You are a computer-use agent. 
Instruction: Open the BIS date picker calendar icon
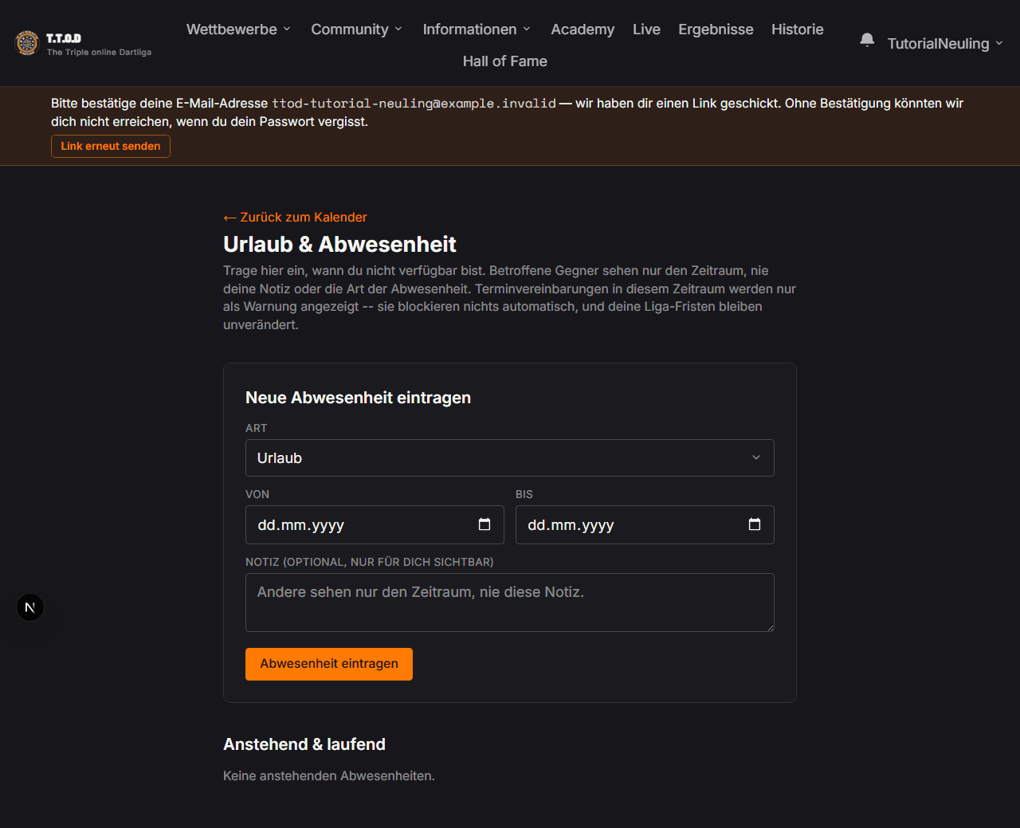click(755, 524)
